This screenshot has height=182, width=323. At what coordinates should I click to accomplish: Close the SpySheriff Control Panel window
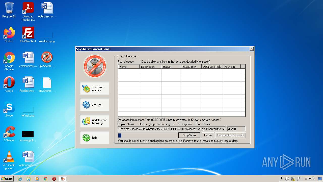(251, 49)
